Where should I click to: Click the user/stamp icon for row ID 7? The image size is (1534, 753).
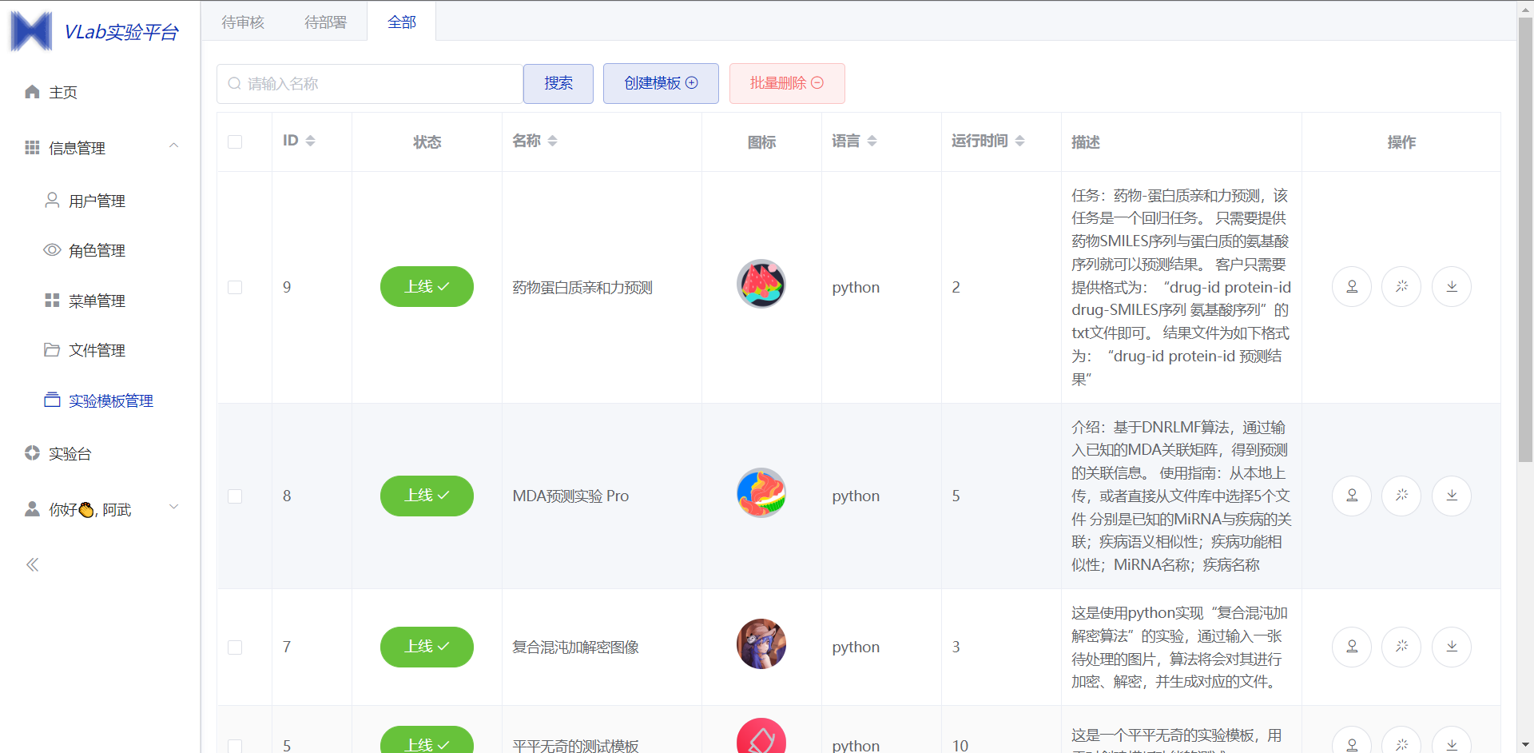pos(1352,647)
